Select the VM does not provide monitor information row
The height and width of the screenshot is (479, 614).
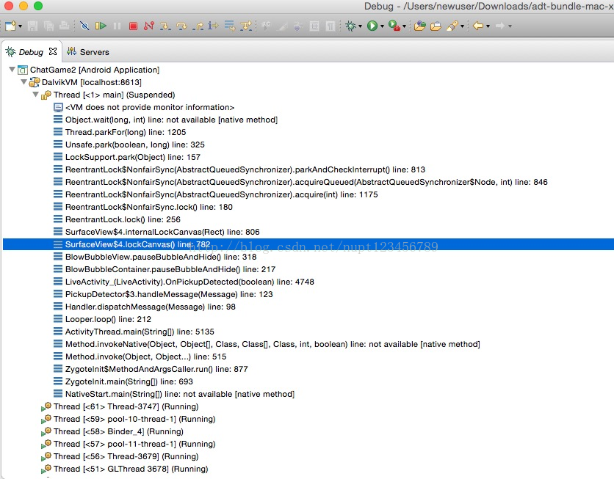pos(150,107)
